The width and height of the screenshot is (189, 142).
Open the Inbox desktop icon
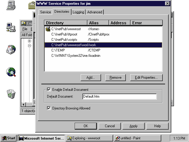click(x=11, y=49)
